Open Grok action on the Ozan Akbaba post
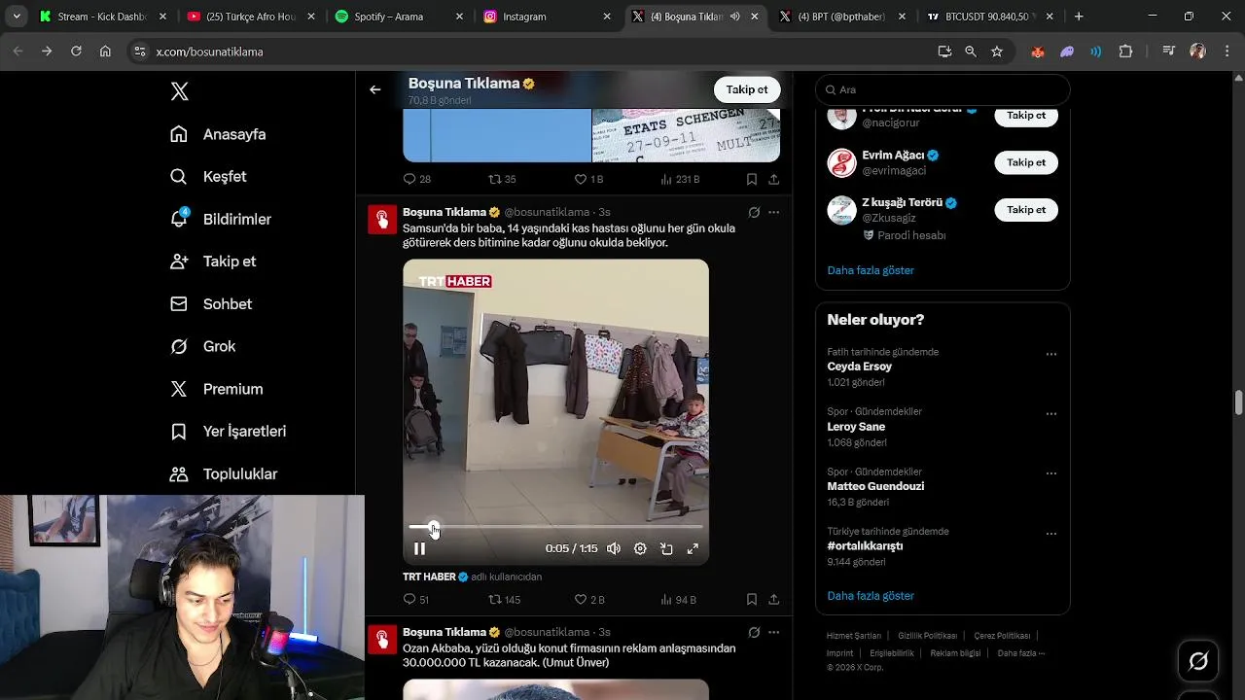 [x=754, y=632]
